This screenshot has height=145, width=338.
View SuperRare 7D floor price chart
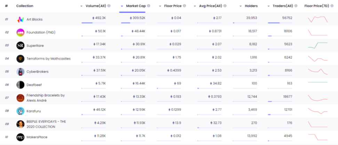pos(318,45)
